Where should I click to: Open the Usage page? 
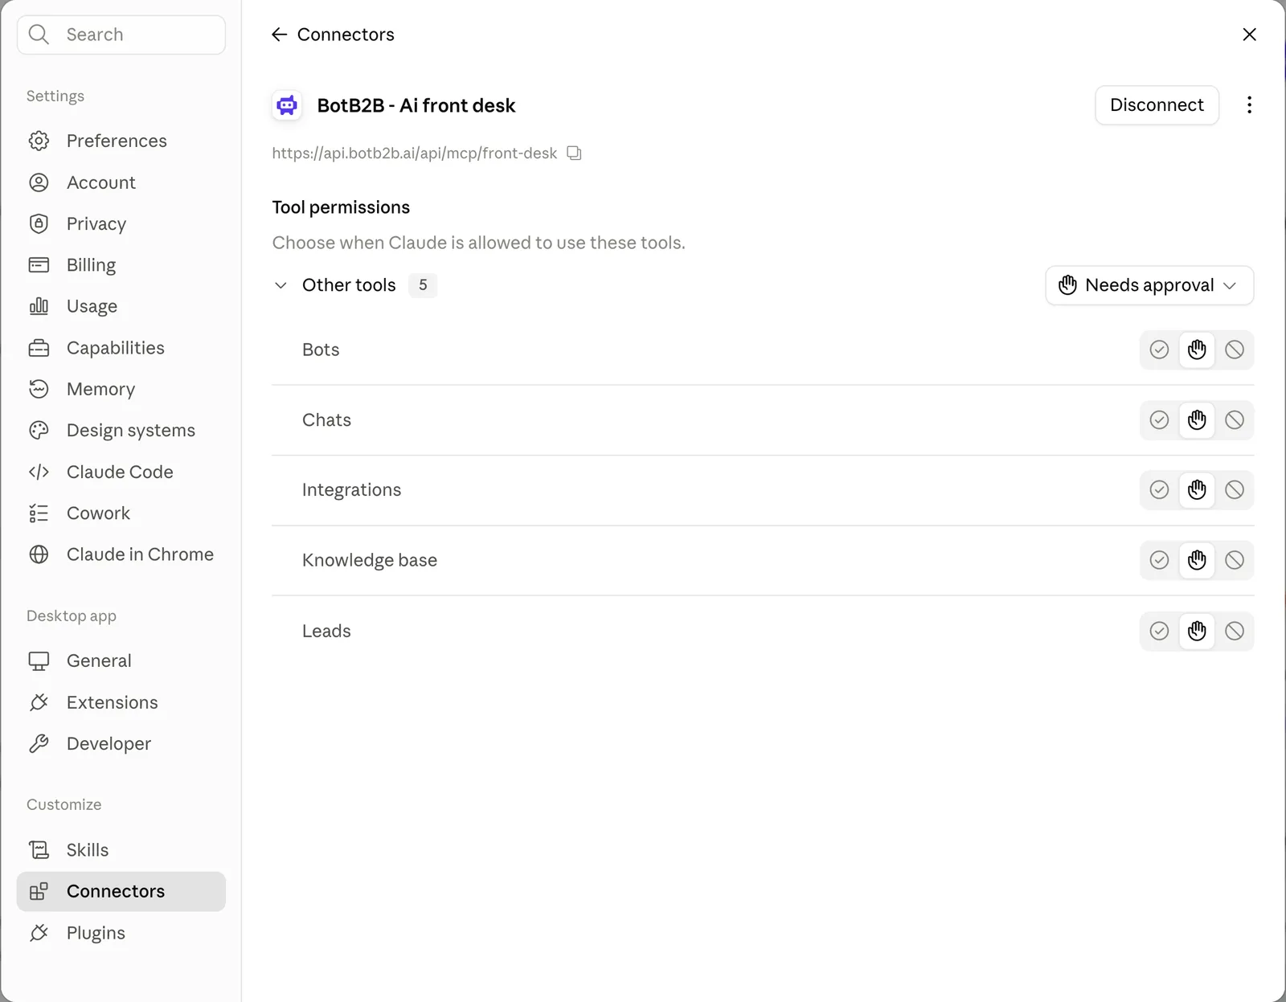tap(121, 306)
